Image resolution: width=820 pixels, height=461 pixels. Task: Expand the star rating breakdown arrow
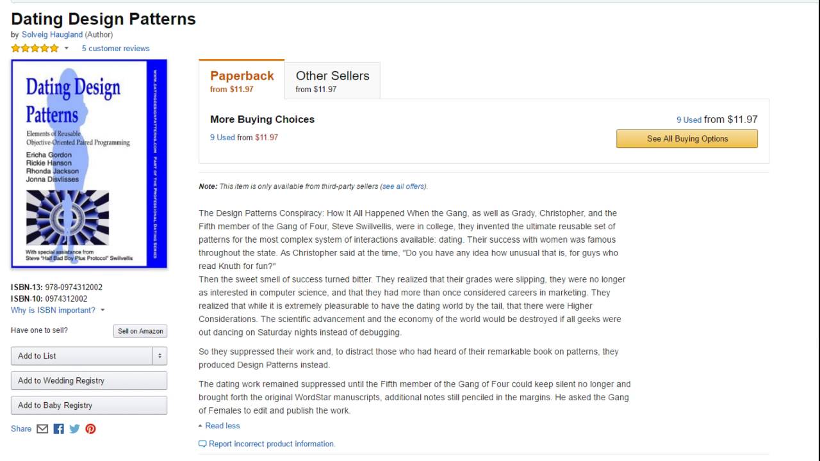coord(66,49)
